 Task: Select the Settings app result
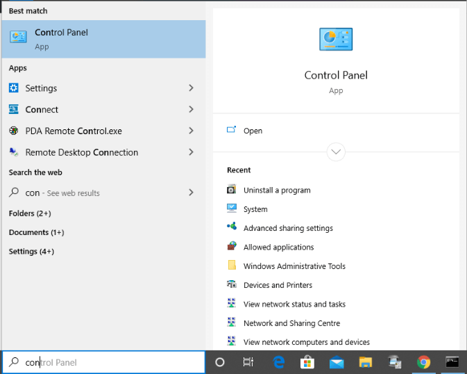tap(103, 88)
